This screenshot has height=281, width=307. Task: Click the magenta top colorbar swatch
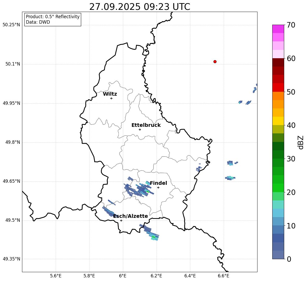(x=278, y=29)
